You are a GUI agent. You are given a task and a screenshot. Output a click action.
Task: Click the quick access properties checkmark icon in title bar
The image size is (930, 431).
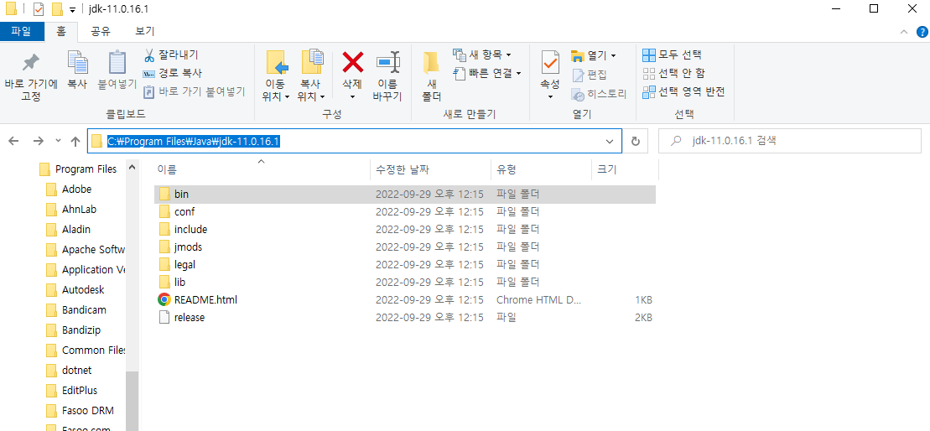39,9
